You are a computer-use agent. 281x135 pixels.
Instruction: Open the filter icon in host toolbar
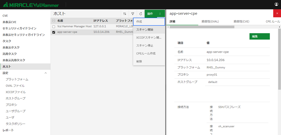coord(133,14)
